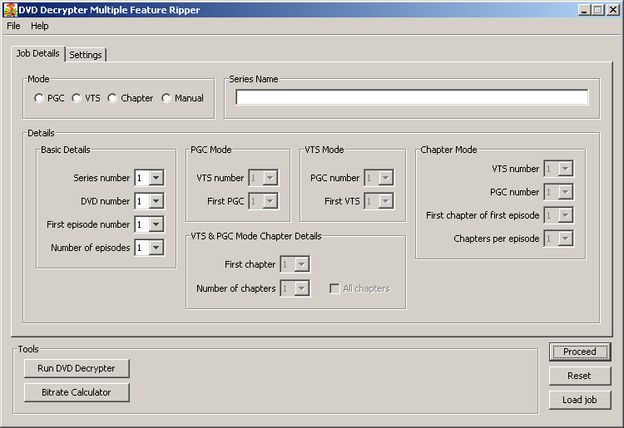
Task: Expand the Chapters per episode dropdown
Action: pyautogui.click(x=565, y=239)
